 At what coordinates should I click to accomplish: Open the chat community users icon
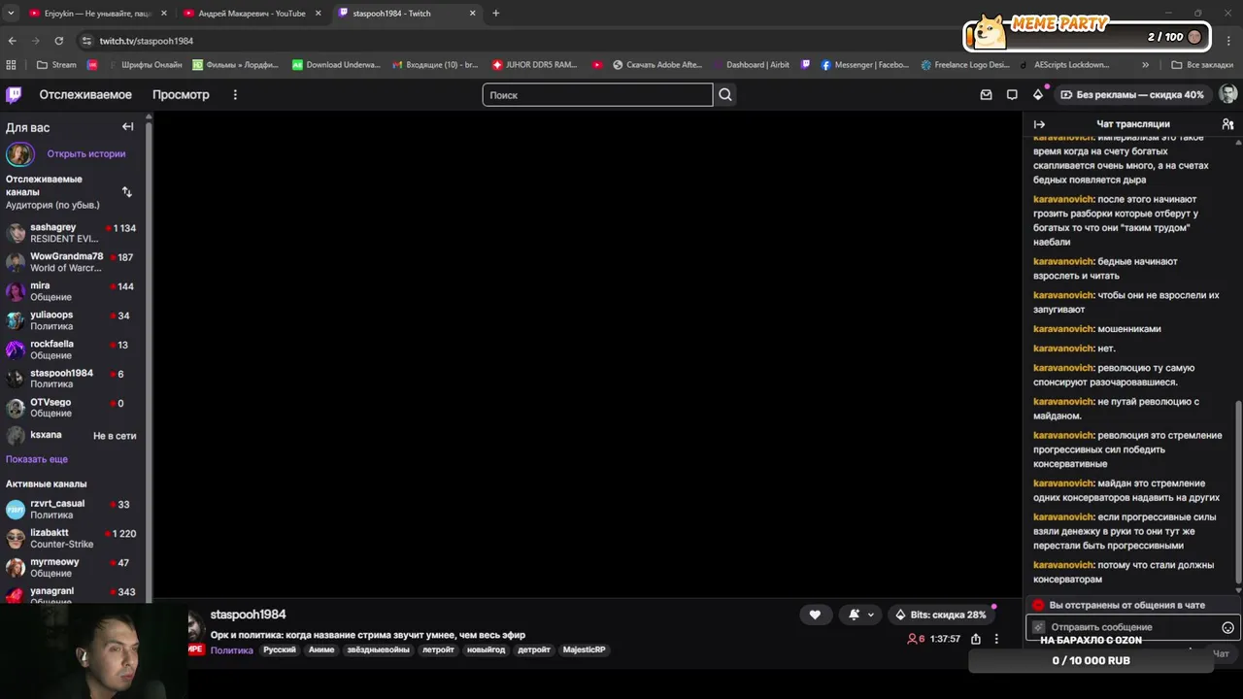click(x=1227, y=124)
